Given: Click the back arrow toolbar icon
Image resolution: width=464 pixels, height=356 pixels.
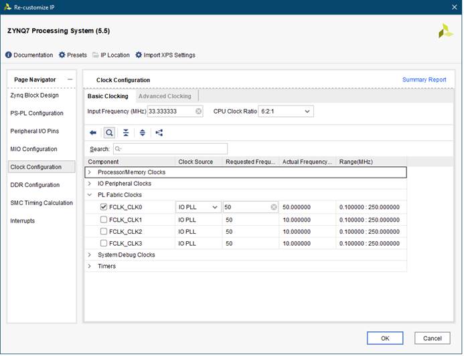Looking at the screenshot, I should (x=93, y=133).
